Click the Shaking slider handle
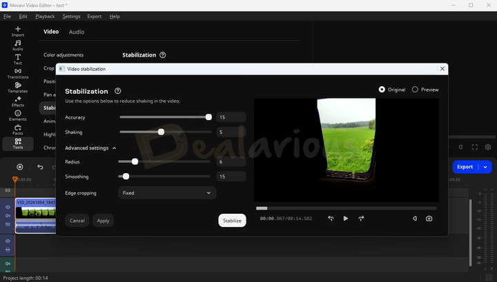497x282 pixels. (x=161, y=132)
